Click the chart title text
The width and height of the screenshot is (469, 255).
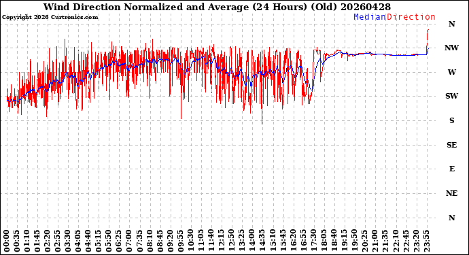pyautogui.click(x=217, y=7)
